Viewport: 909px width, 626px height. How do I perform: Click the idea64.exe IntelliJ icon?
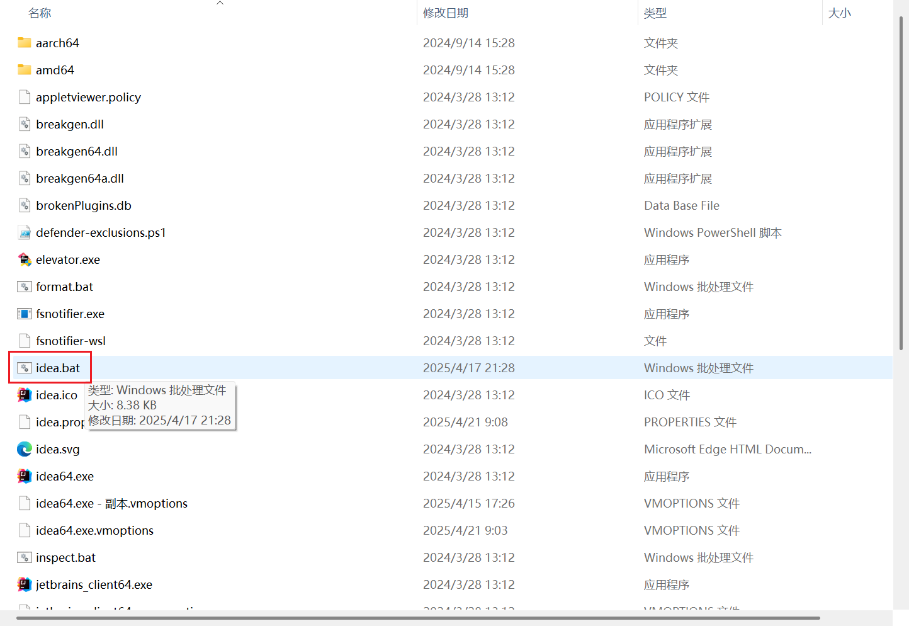25,476
